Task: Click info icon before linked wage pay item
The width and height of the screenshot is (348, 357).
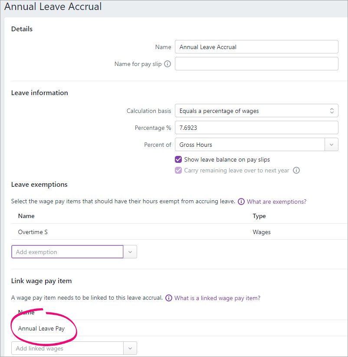Action: (x=168, y=298)
